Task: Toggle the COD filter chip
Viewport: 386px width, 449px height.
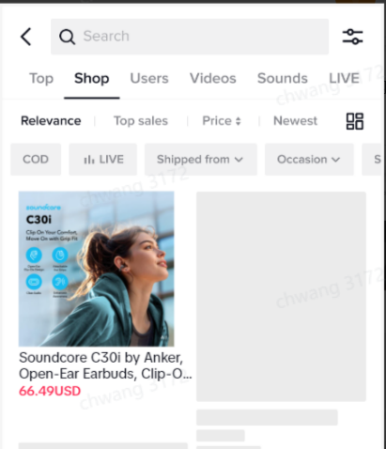Action: click(x=36, y=160)
